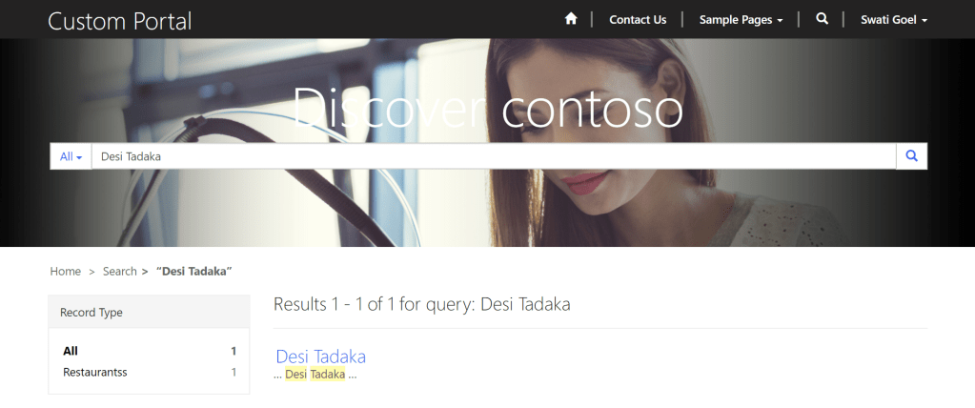Viewport: 975px width, 408px height.
Task: Open the Contact Us page
Action: tap(638, 20)
